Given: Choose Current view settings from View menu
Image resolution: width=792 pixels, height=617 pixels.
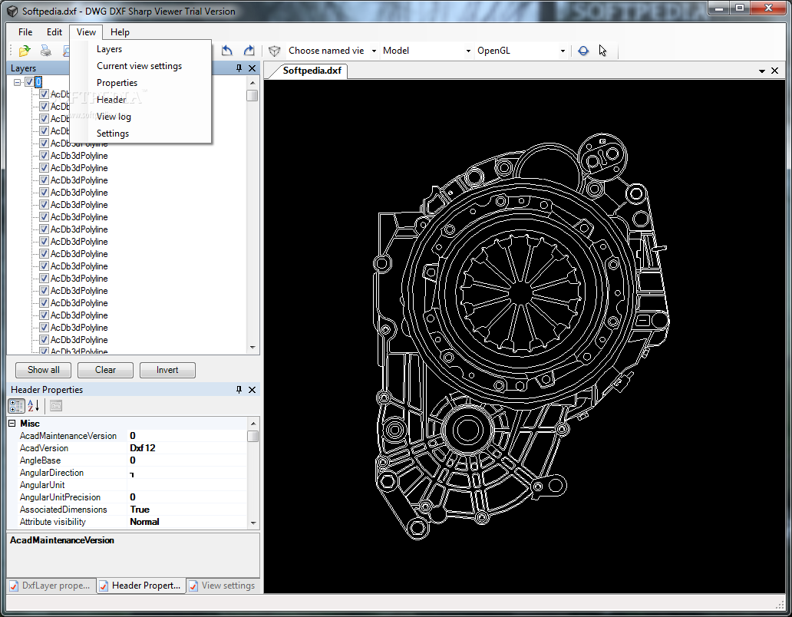Looking at the screenshot, I should [139, 66].
